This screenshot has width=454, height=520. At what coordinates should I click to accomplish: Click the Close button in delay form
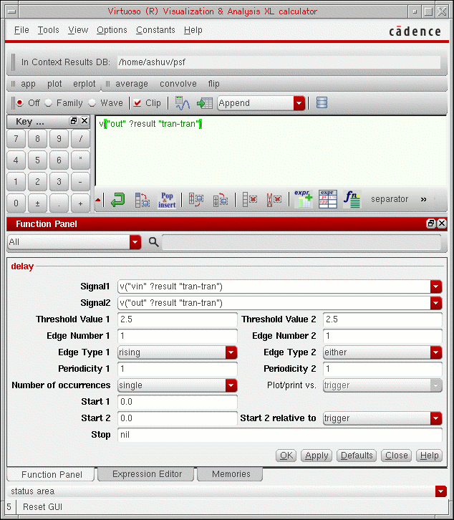(396, 456)
